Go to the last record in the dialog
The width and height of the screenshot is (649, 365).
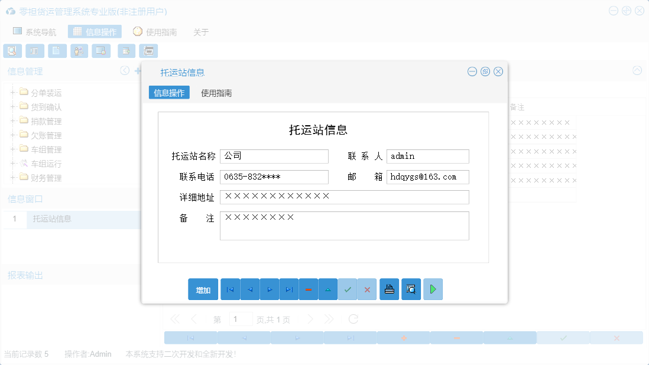288,289
